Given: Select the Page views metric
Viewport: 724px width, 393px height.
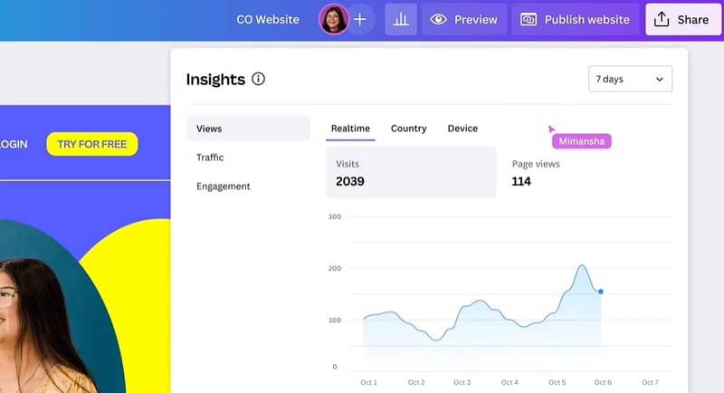Looking at the screenshot, I should [x=536, y=173].
